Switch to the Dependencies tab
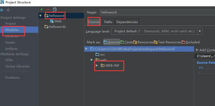 click(127, 22)
